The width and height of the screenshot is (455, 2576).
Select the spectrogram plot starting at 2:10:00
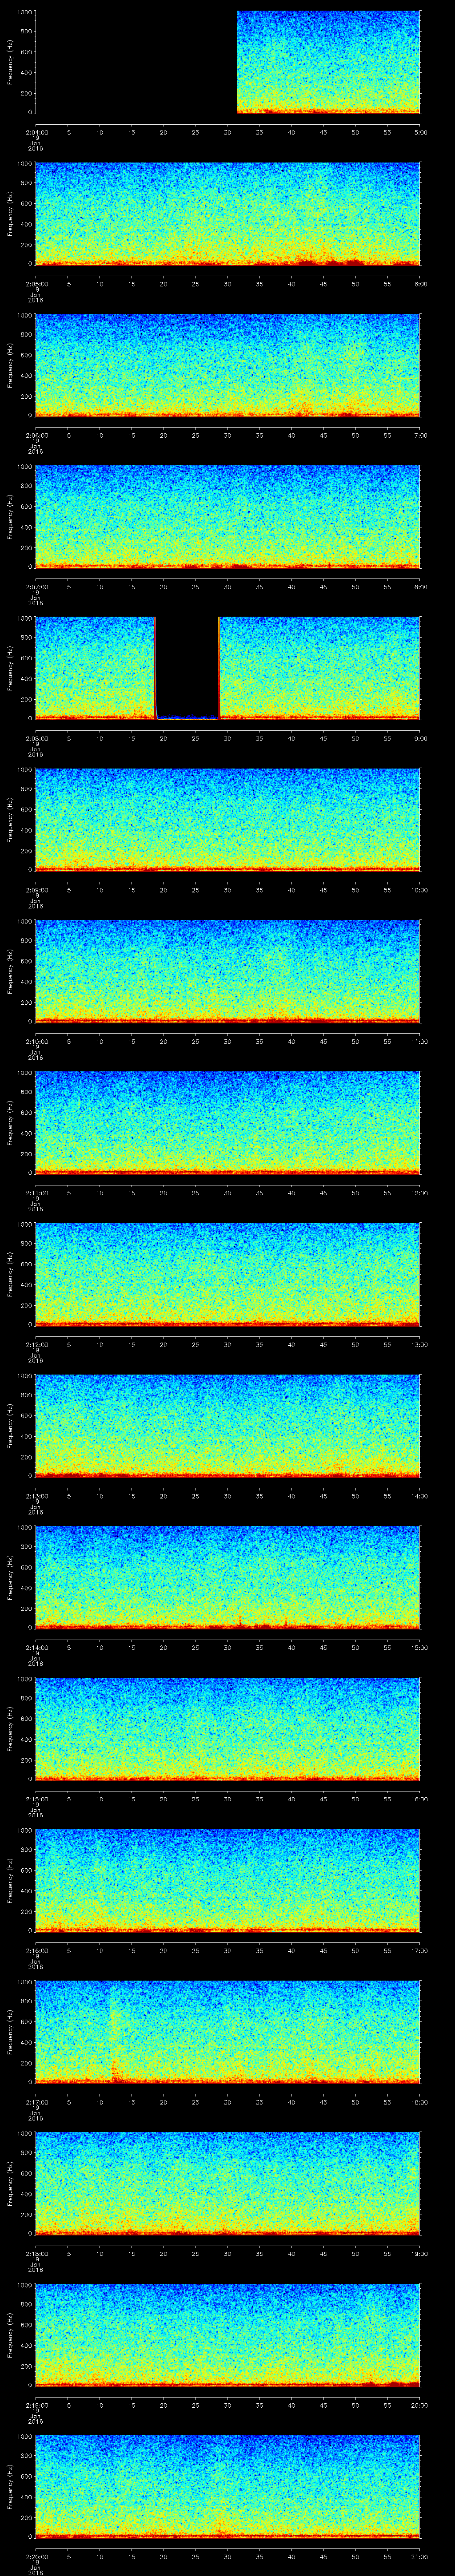[227, 971]
